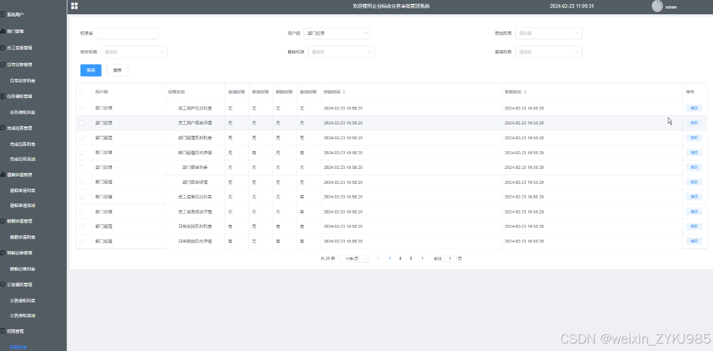Click 修改 for the 日常安排后台详情 row
Viewport: 713px width, 351px height.
tap(694, 241)
